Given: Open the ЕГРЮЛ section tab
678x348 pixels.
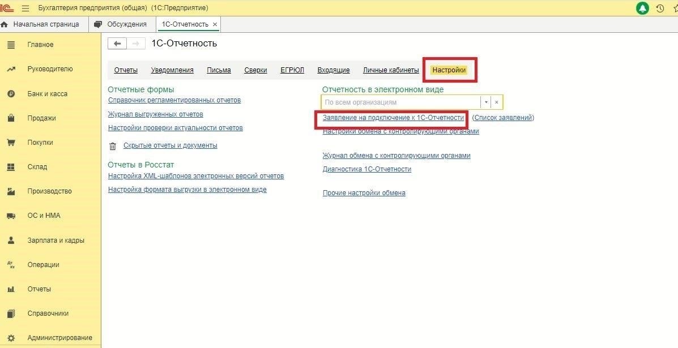Looking at the screenshot, I should [x=292, y=70].
